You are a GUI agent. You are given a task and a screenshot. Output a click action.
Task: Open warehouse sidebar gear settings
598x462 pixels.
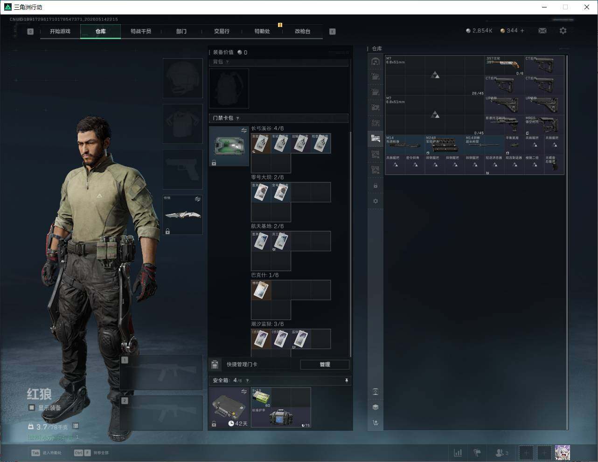[x=375, y=201]
